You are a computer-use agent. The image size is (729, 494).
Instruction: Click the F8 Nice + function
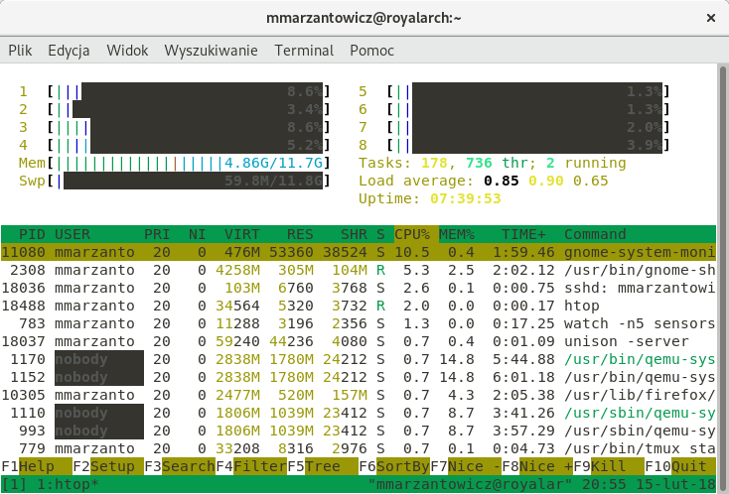point(537,466)
